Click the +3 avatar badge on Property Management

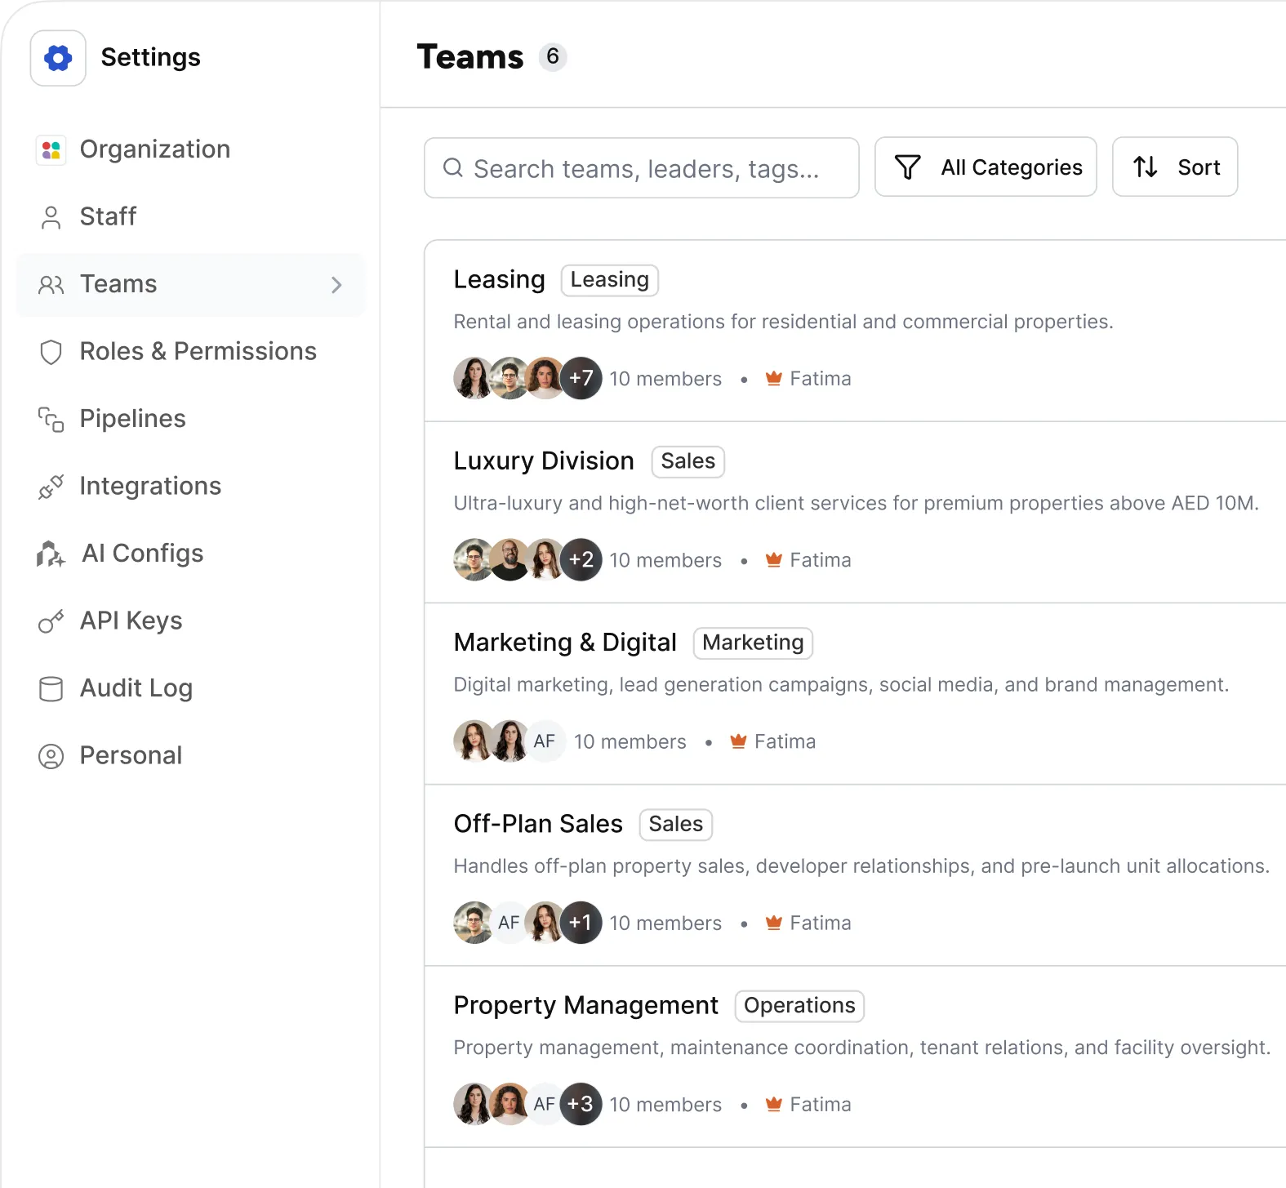click(x=581, y=1104)
